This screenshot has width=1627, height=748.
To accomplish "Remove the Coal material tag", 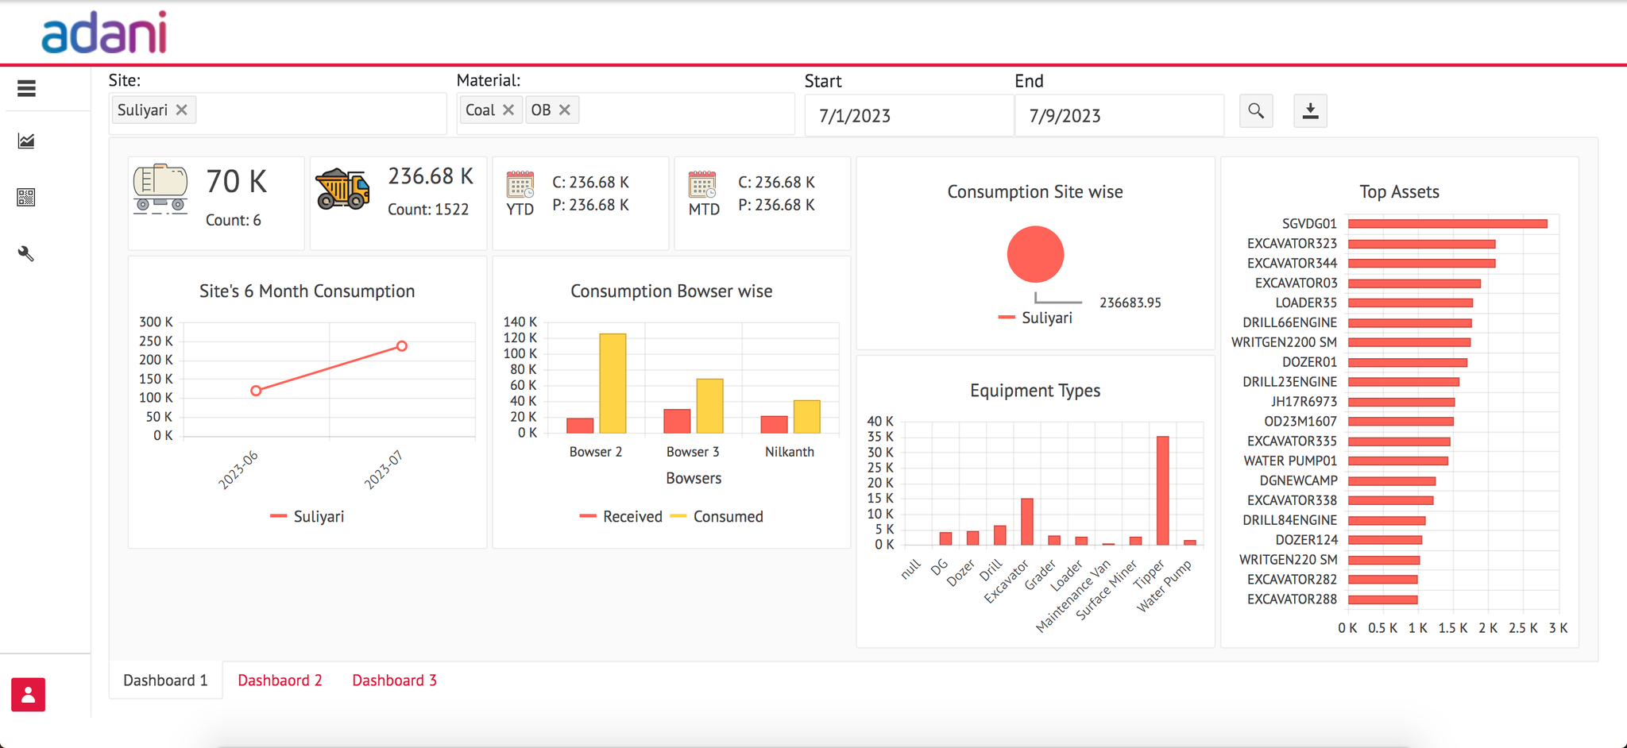I will [x=508, y=110].
